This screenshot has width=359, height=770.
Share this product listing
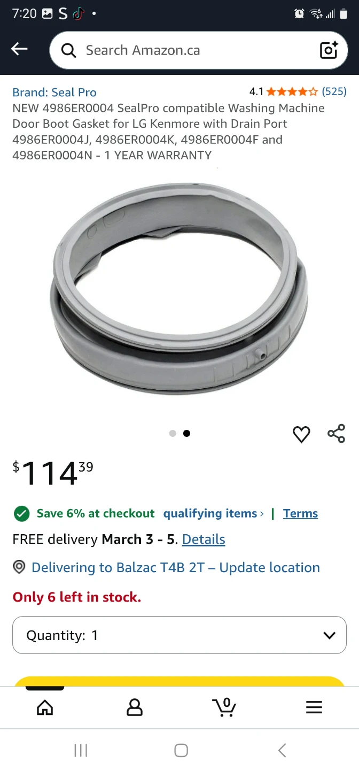point(336,433)
